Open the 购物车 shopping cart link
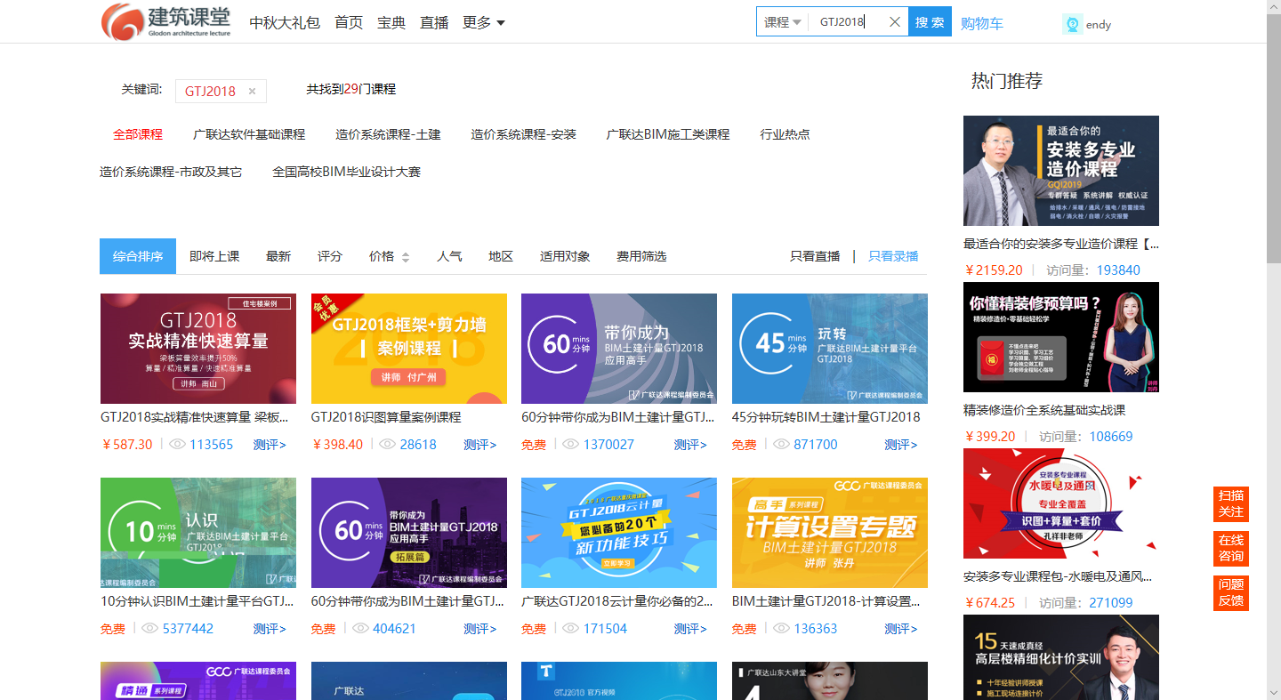 pos(982,24)
